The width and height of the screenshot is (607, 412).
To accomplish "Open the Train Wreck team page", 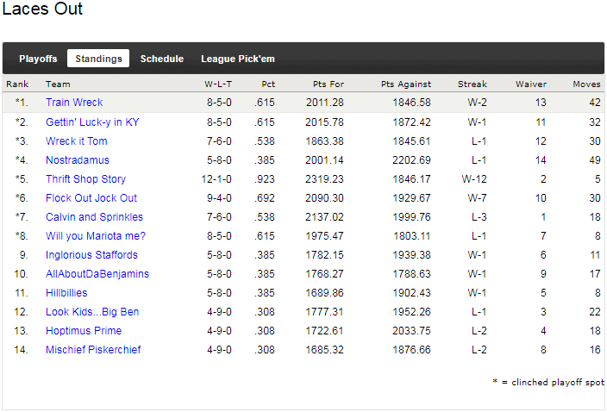I will click(x=74, y=103).
